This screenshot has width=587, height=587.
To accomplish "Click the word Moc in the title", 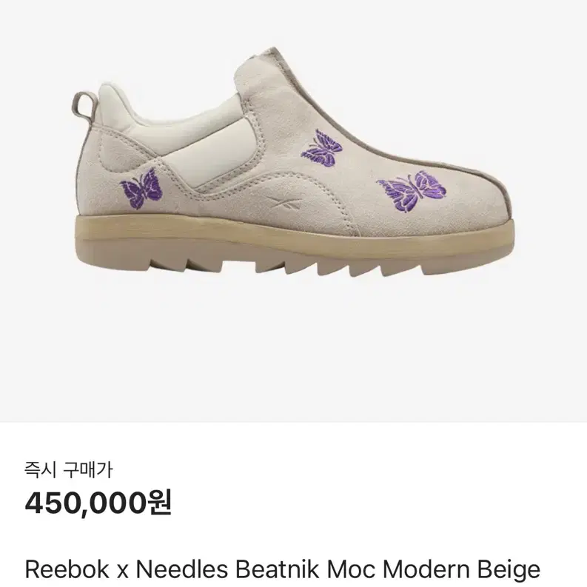I will pyautogui.click(x=351, y=570).
